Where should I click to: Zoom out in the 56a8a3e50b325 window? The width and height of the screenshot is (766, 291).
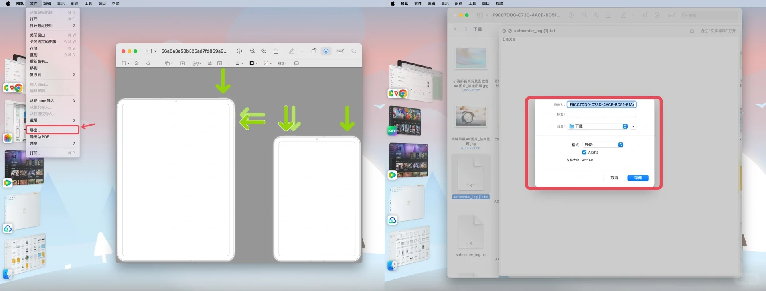253,51
